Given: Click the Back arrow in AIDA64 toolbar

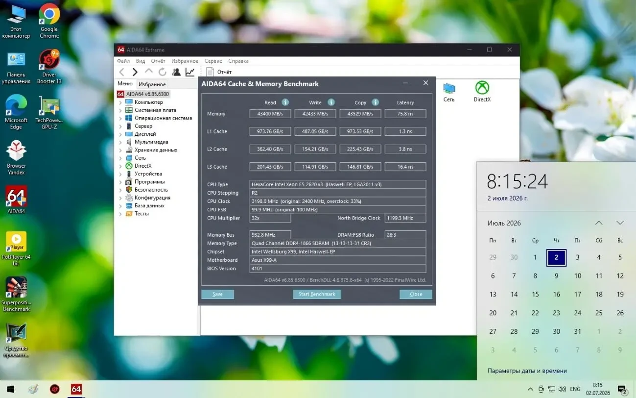Looking at the screenshot, I should click(122, 72).
